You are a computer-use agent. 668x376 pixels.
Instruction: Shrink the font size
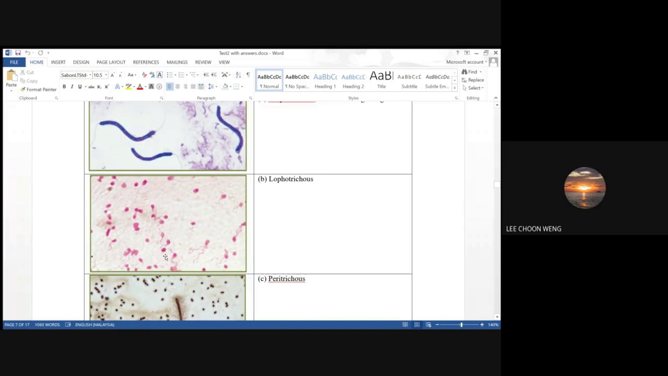pyautogui.click(x=120, y=75)
